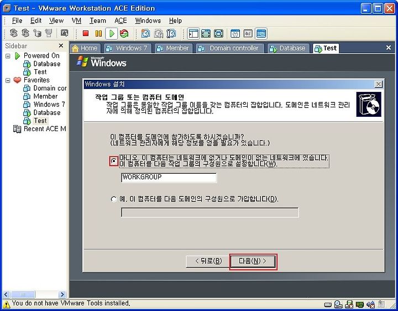
Task: Select the join domain (예) radio option
Action: (114, 199)
